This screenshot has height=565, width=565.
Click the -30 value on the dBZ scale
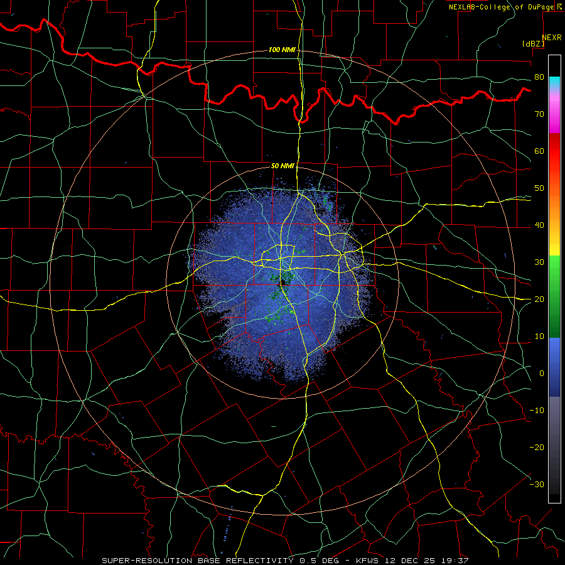(537, 484)
